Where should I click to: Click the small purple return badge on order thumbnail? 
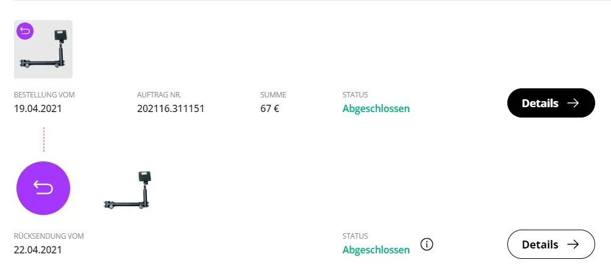[x=25, y=31]
